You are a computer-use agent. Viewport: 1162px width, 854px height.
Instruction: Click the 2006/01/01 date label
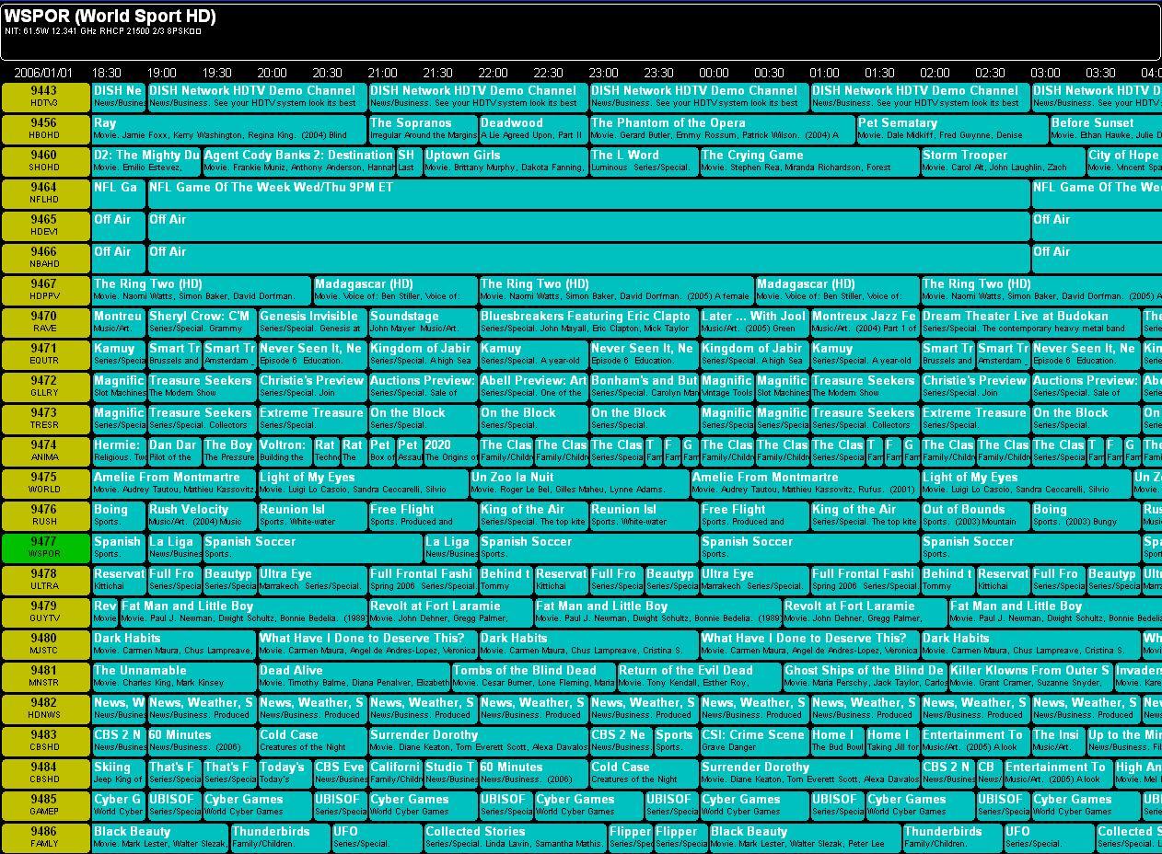(x=43, y=73)
